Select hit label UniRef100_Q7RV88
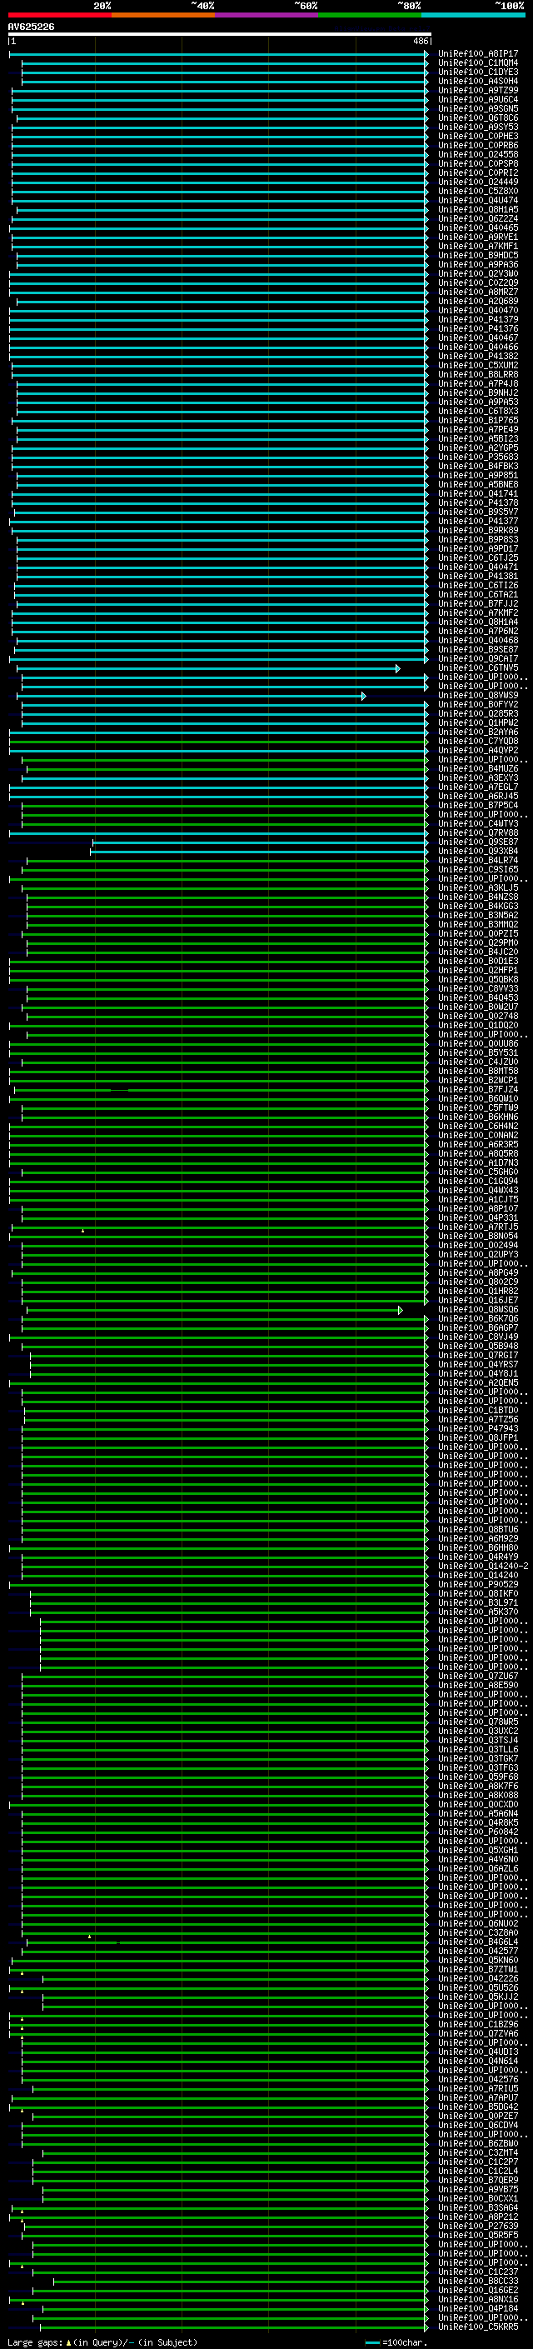This screenshot has height=2349, width=533. [x=477, y=832]
